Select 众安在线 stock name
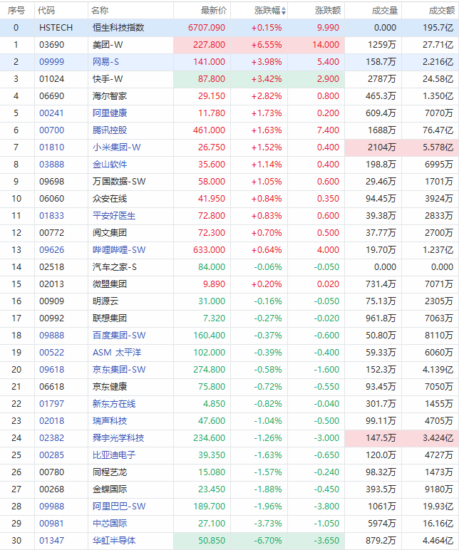Screen dimensions: 459x550 pyautogui.click(x=110, y=199)
